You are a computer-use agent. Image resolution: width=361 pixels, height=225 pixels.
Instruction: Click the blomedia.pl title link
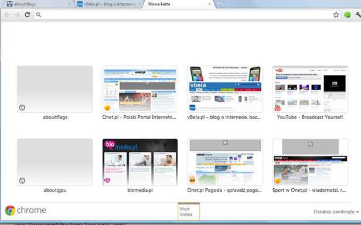point(140,190)
